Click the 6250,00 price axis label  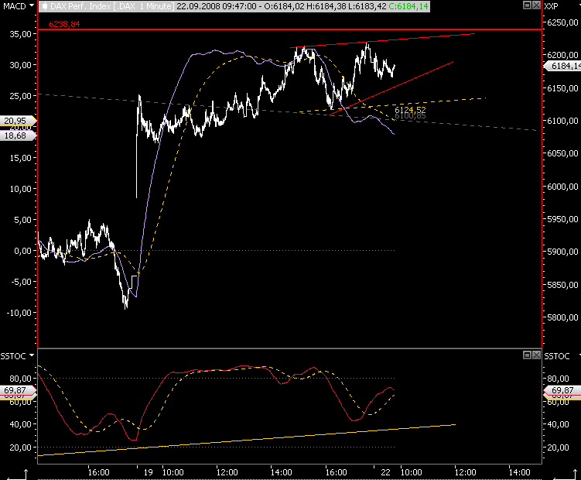(563, 22)
